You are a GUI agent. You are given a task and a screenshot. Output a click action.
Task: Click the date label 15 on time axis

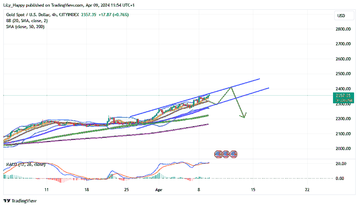[x=253, y=190]
